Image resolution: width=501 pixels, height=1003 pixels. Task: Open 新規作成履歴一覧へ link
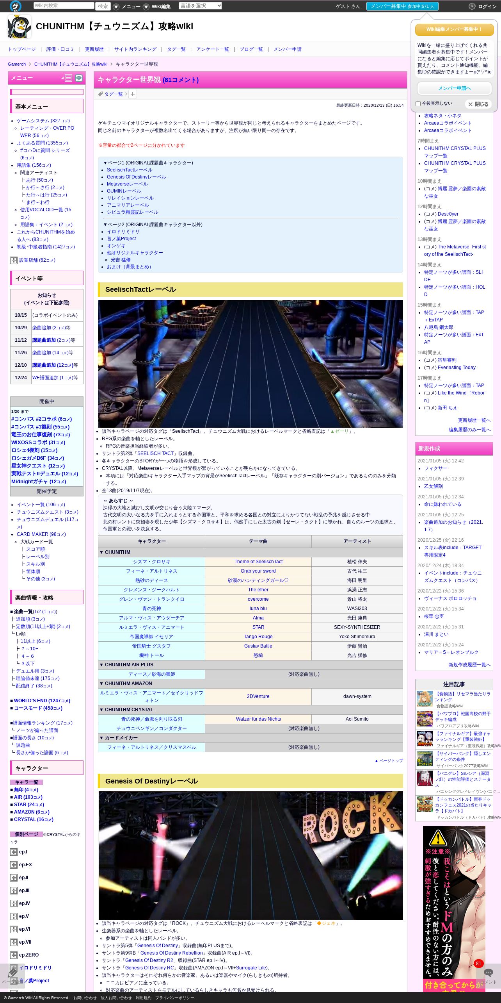469,665
